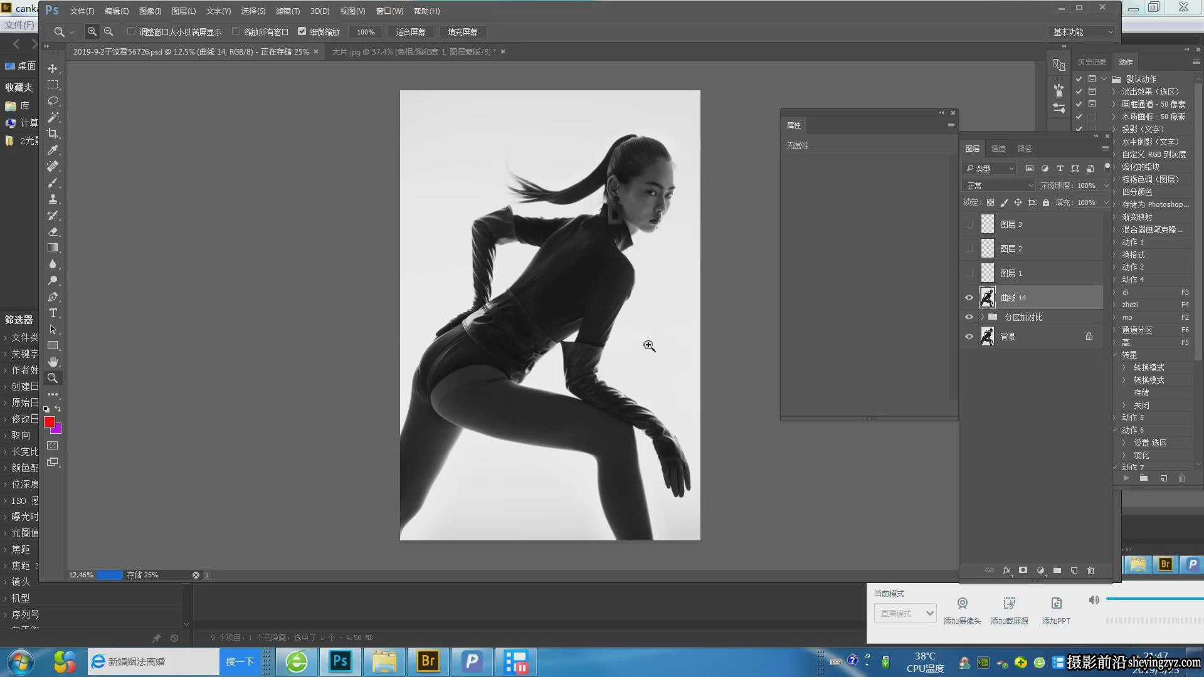Image resolution: width=1204 pixels, height=677 pixels.
Task: Open the 直播模式 dropdown
Action: coord(906,613)
